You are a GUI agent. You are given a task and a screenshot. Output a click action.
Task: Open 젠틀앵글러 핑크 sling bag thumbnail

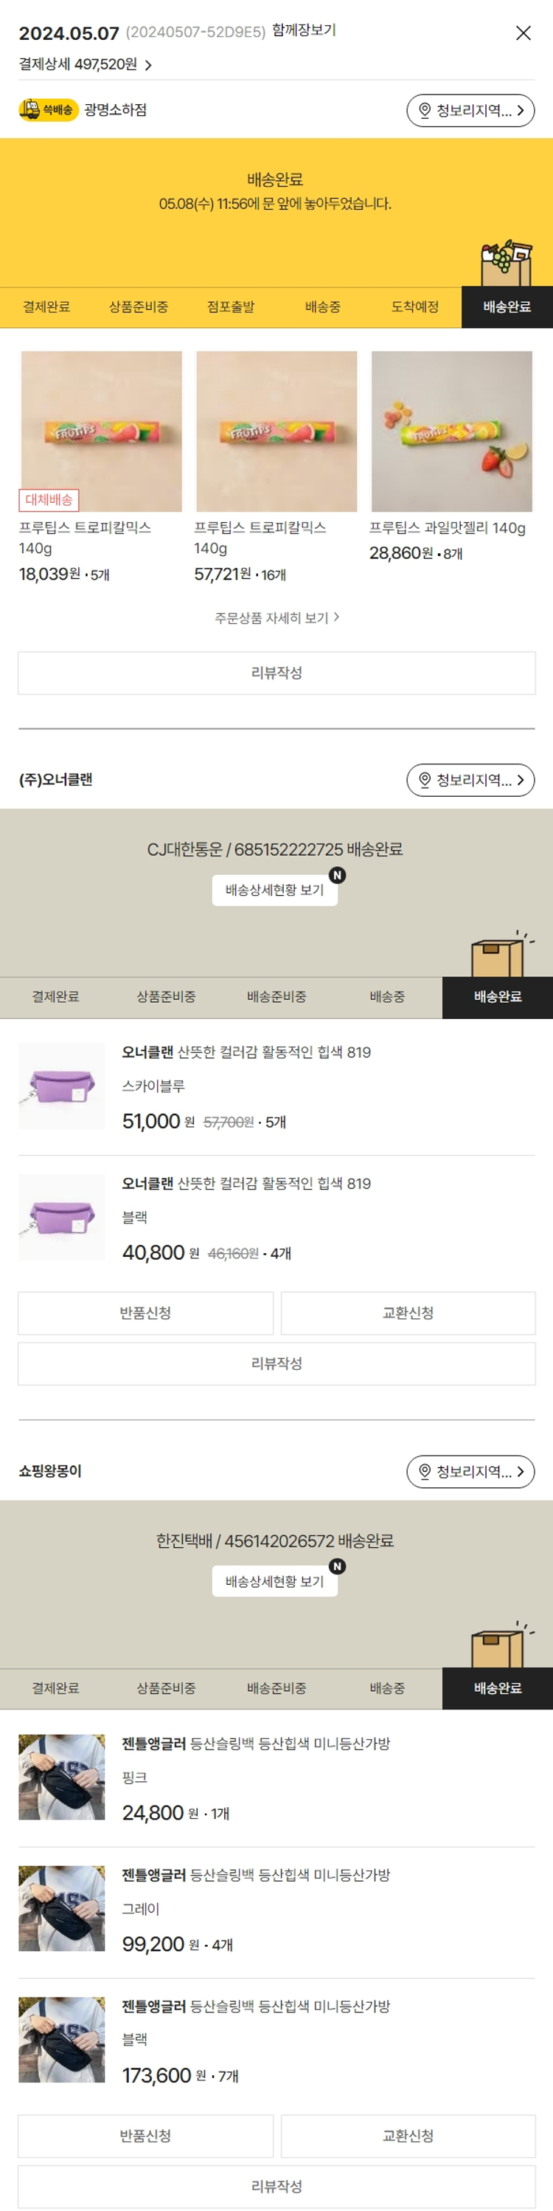point(62,1777)
